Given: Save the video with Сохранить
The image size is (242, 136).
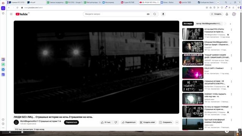Looking at the screenshot, I should (x=166, y=122).
